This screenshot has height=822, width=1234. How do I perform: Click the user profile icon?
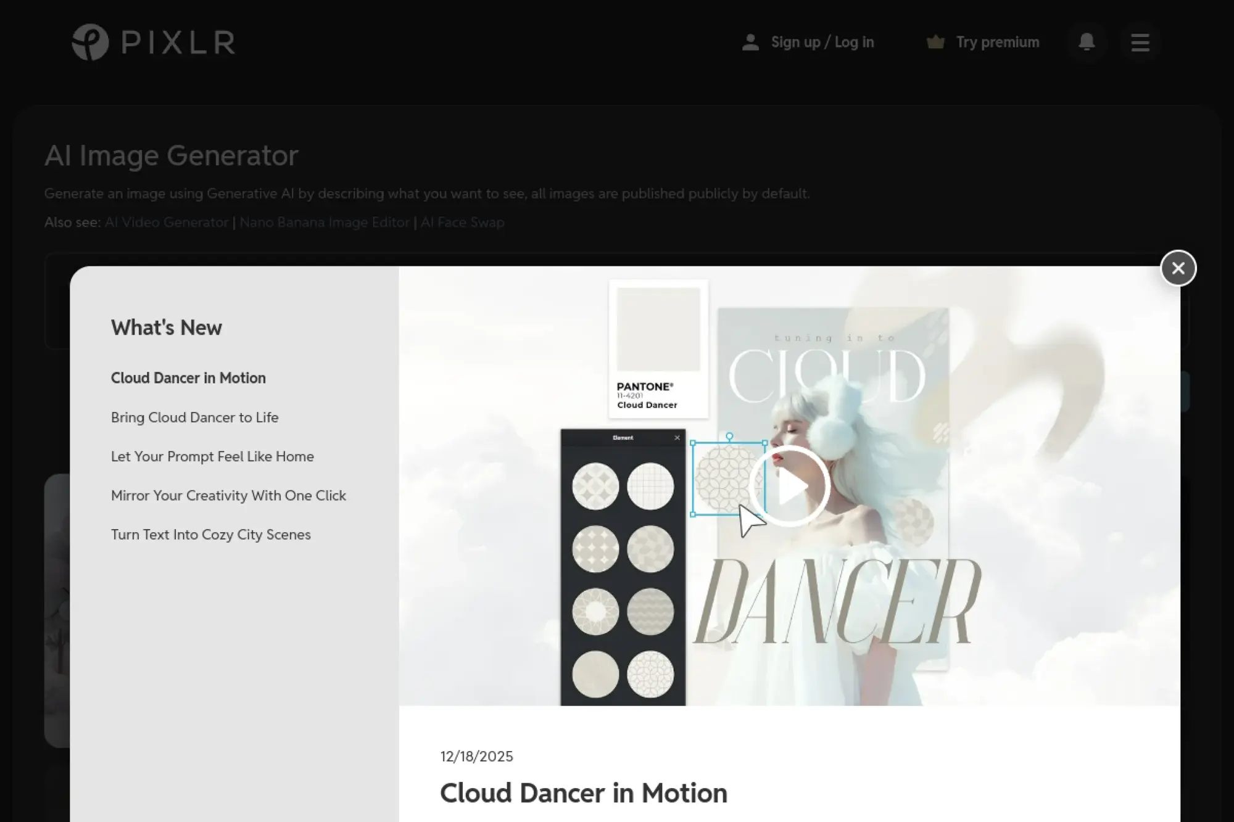[750, 42]
